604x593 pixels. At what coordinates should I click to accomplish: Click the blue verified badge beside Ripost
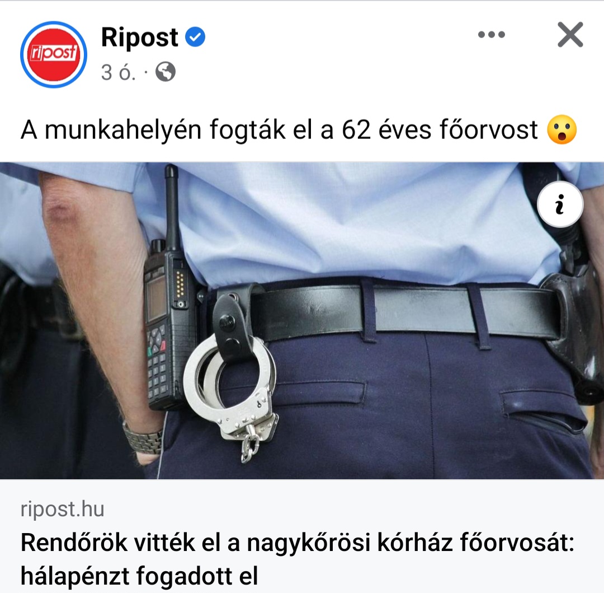(x=195, y=37)
